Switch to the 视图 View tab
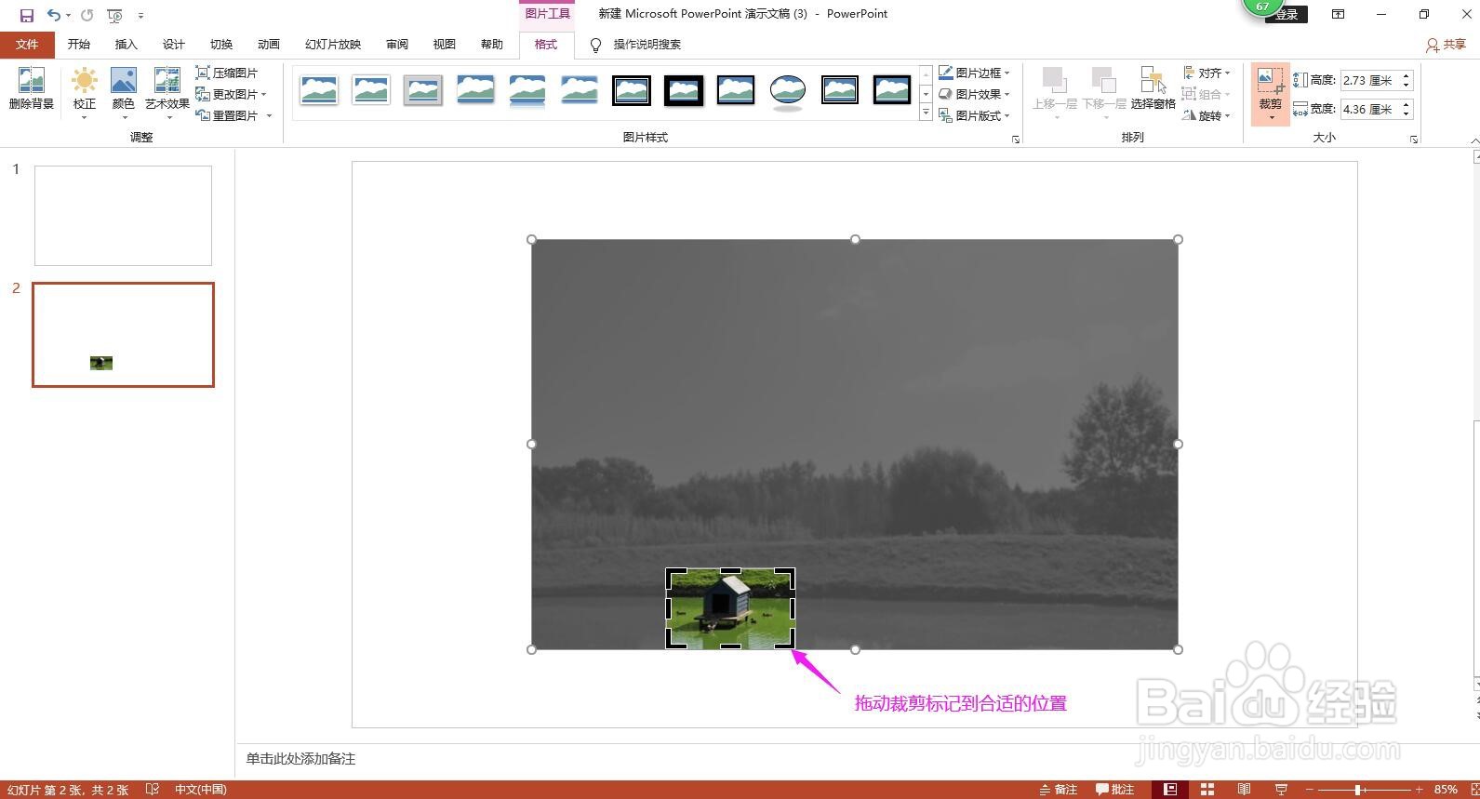Image resolution: width=1480 pixels, height=799 pixels. coord(445,45)
